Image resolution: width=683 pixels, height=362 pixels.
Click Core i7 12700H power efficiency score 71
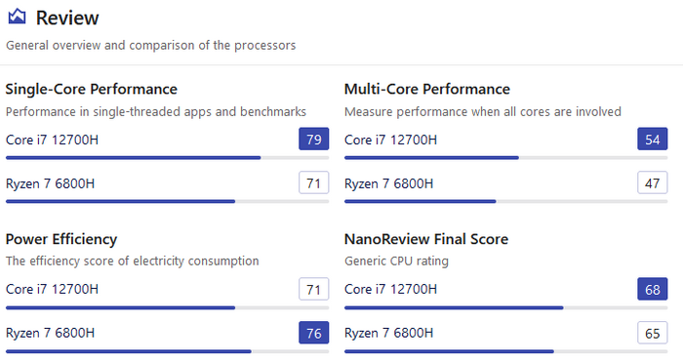coord(313,289)
